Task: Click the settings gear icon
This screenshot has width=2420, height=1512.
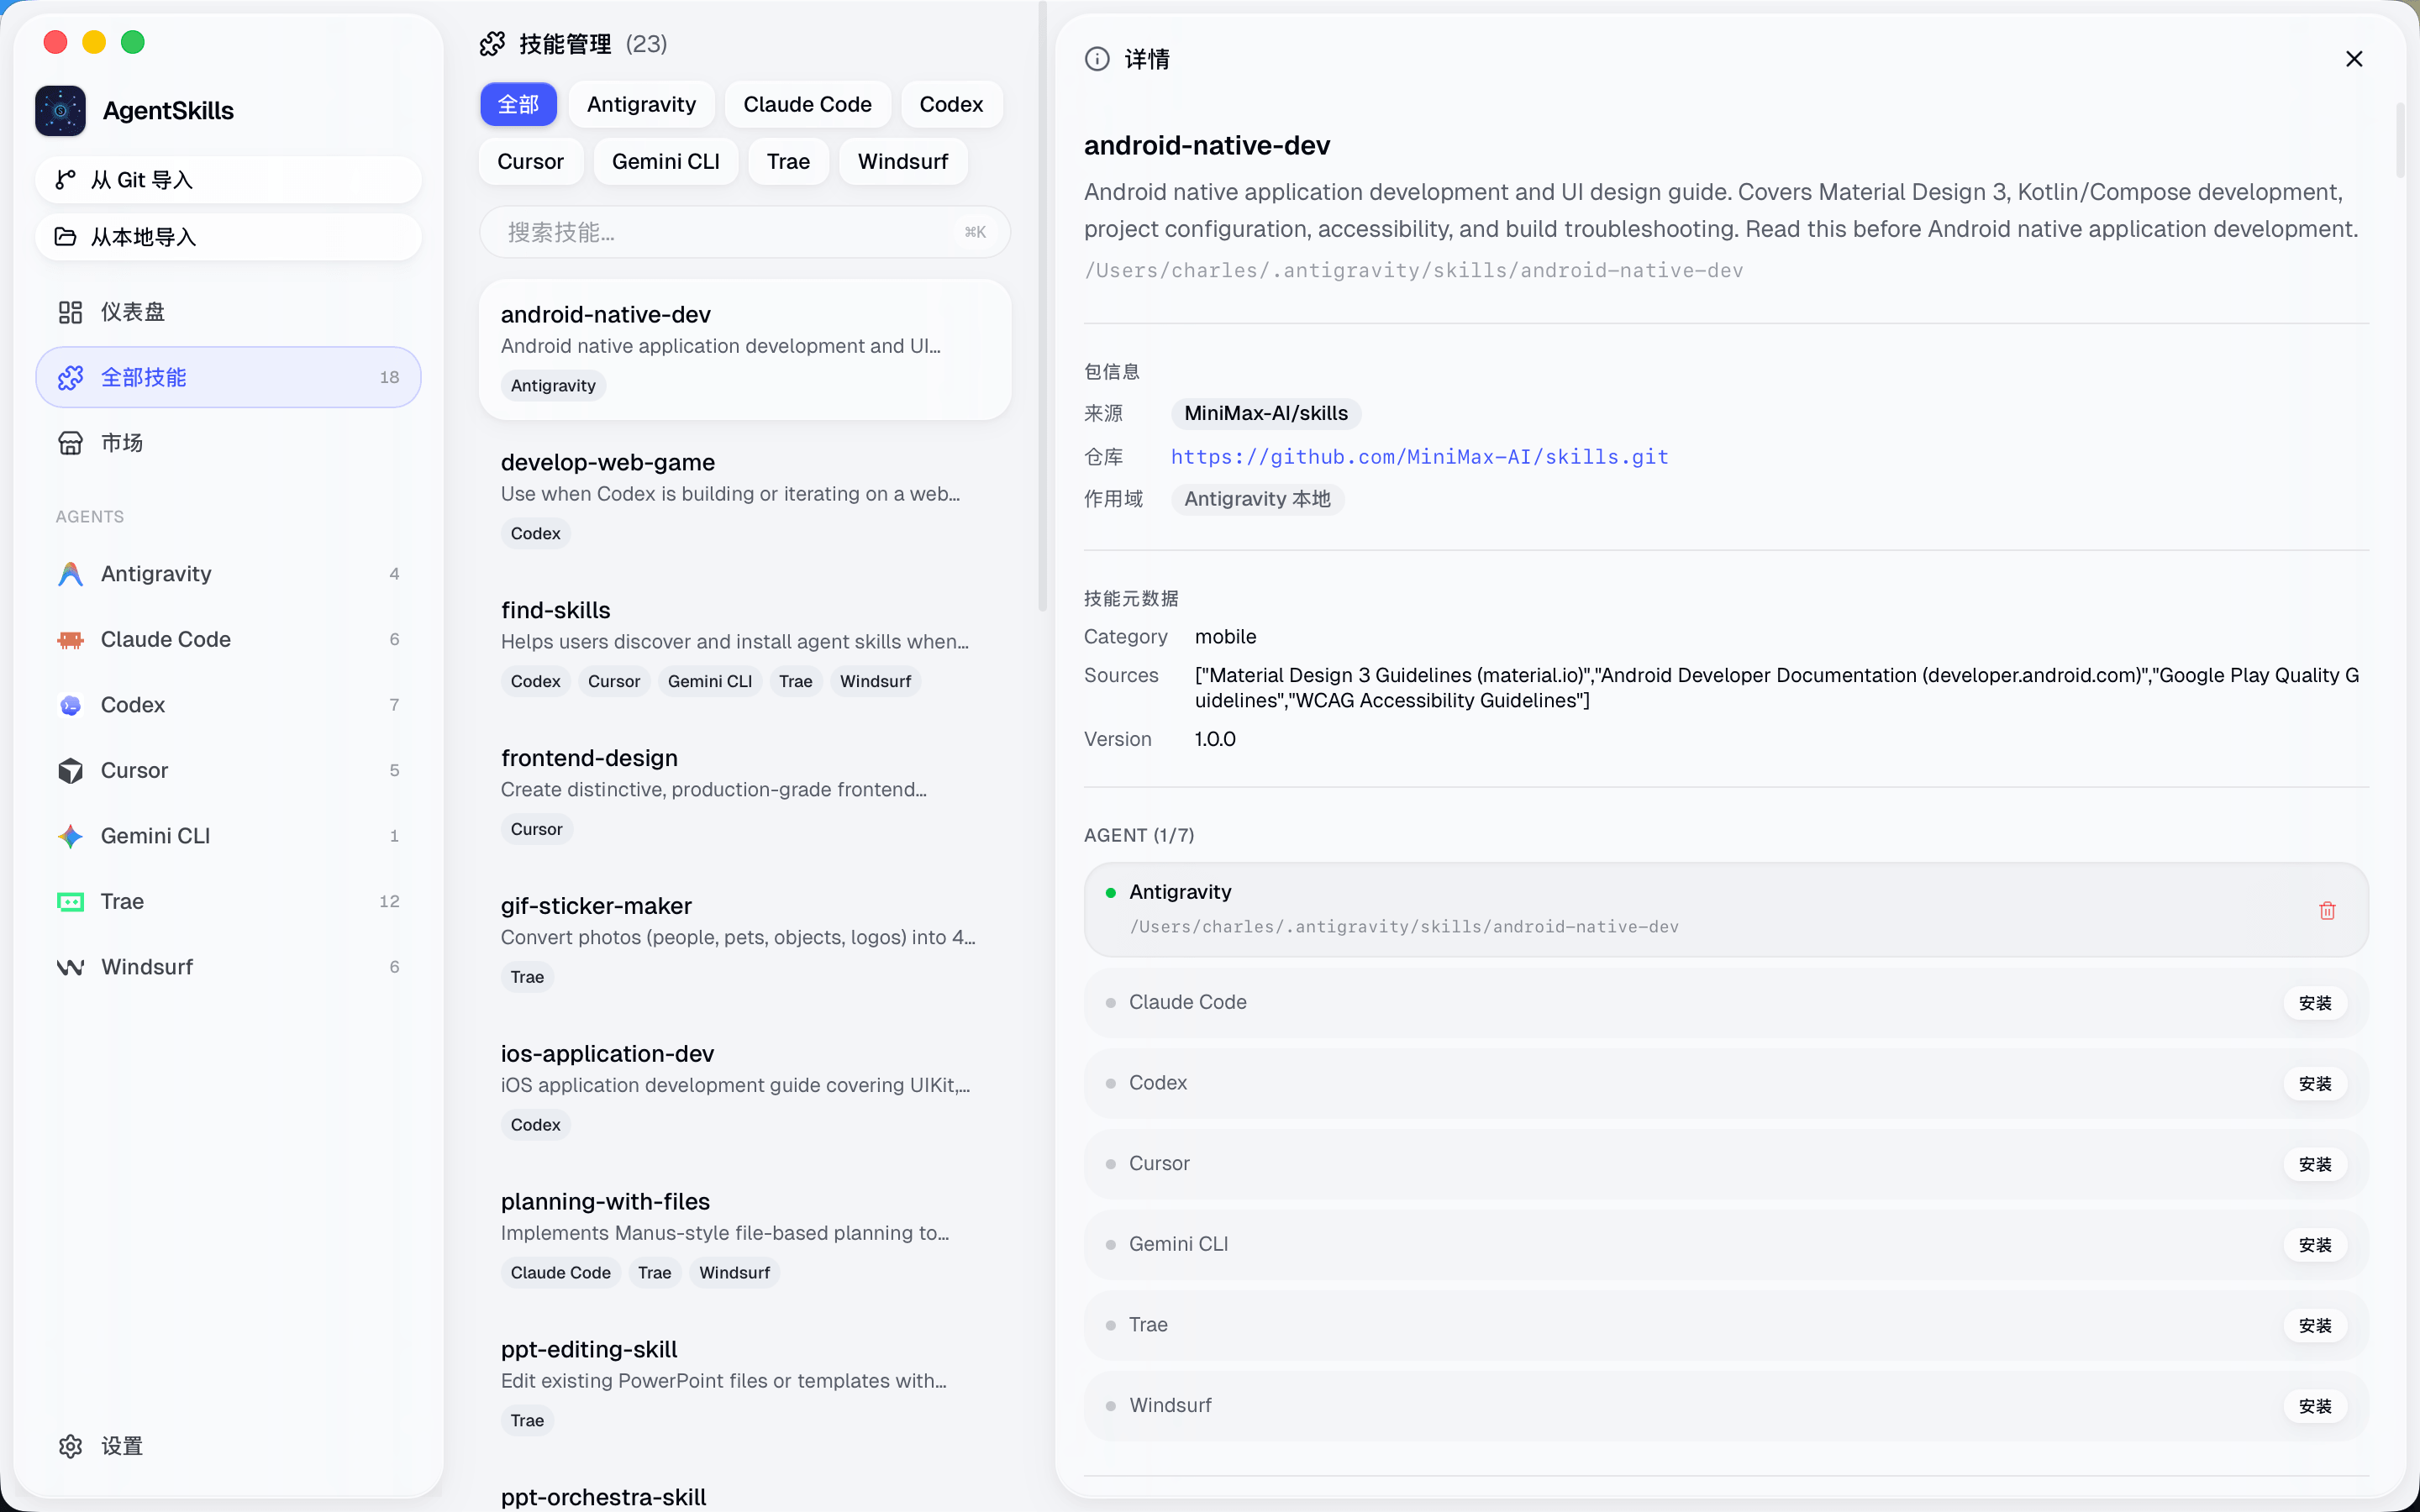Action: 70,1446
